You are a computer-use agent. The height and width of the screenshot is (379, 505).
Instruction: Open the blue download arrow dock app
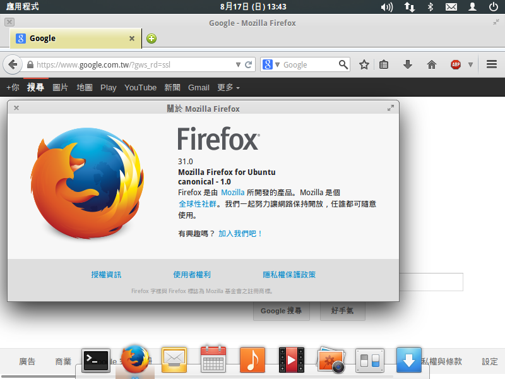pos(409,360)
